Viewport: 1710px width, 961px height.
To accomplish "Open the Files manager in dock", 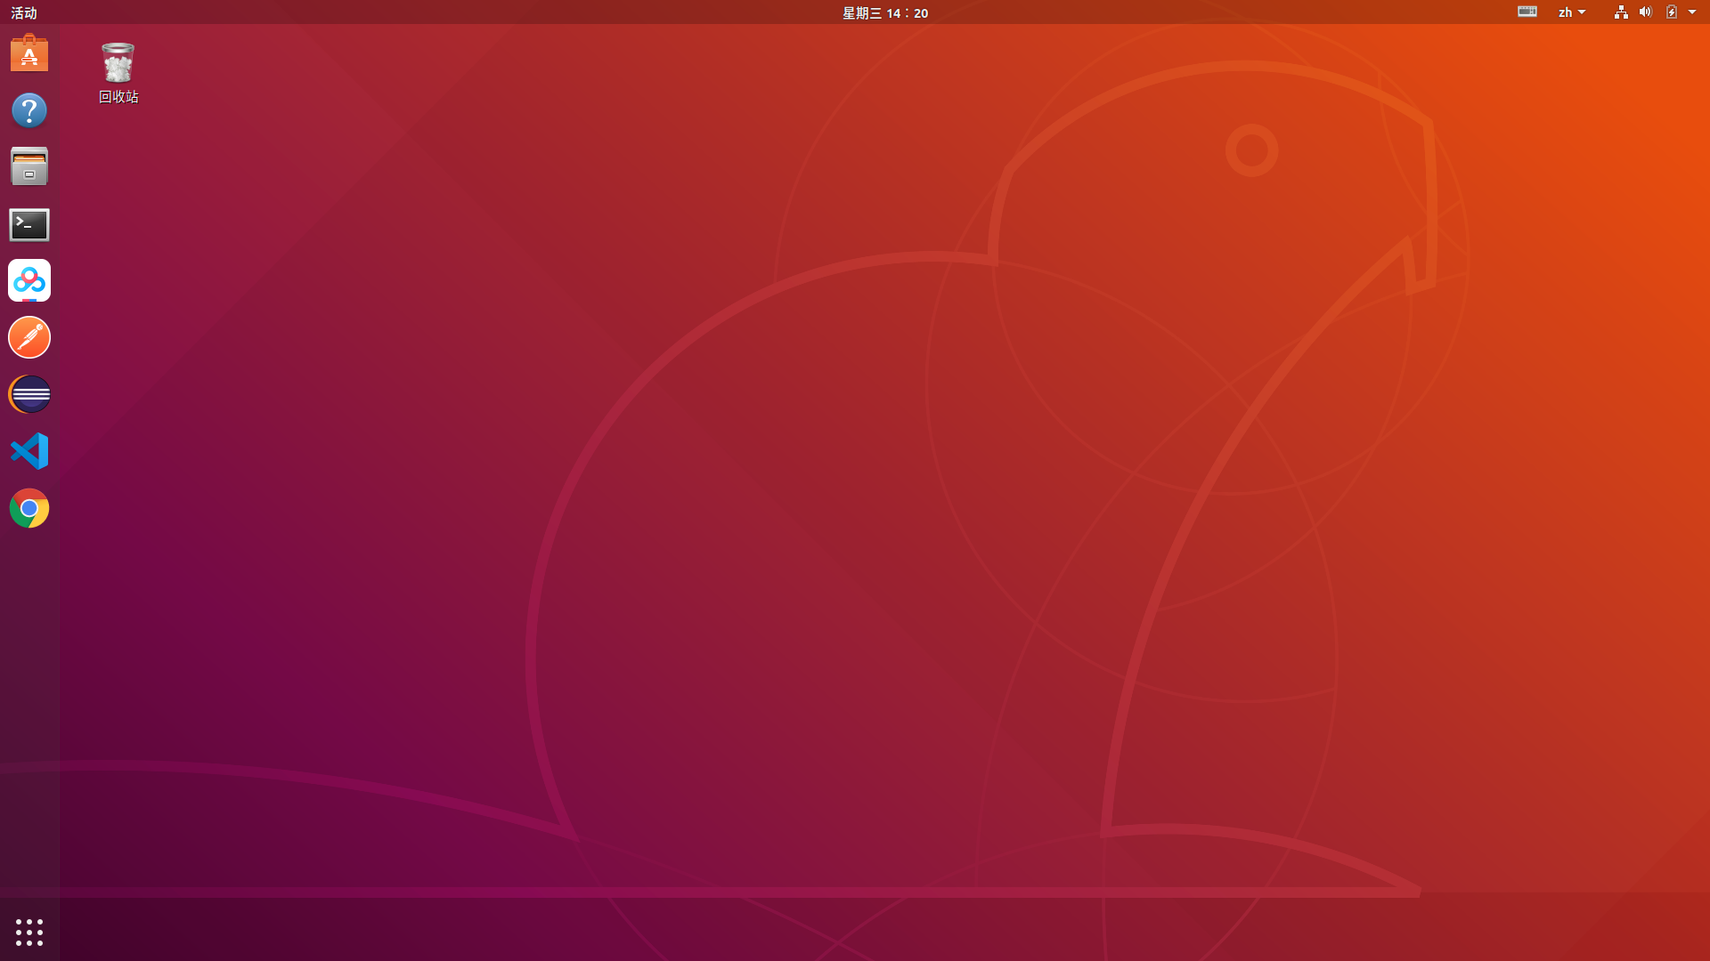I will (29, 167).
